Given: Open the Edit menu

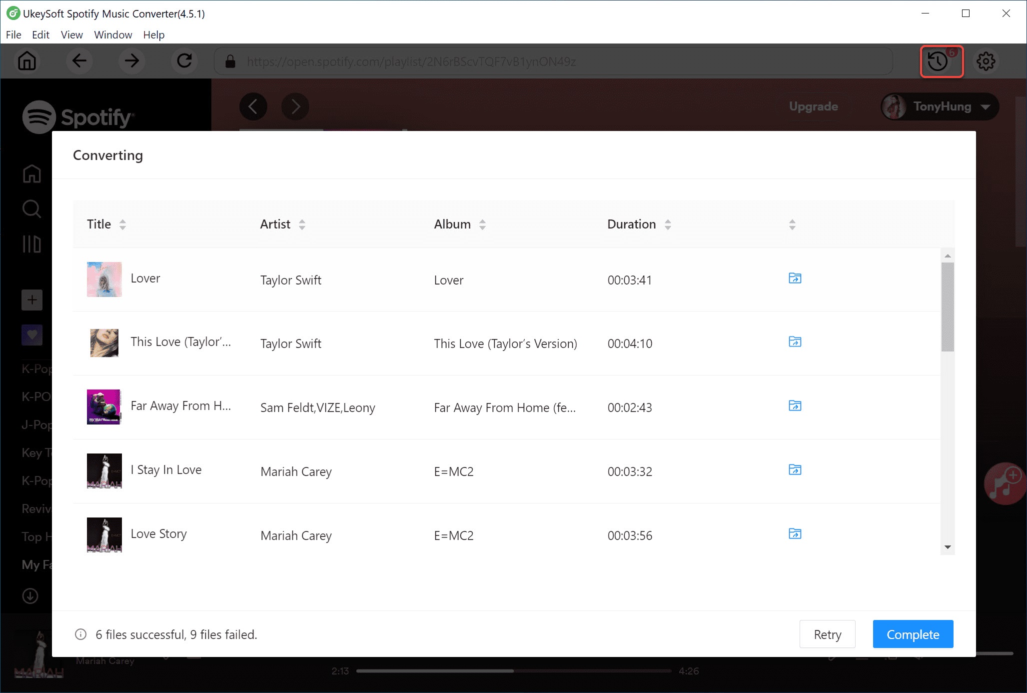Looking at the screenshot, I should click(x=40, y=34).
